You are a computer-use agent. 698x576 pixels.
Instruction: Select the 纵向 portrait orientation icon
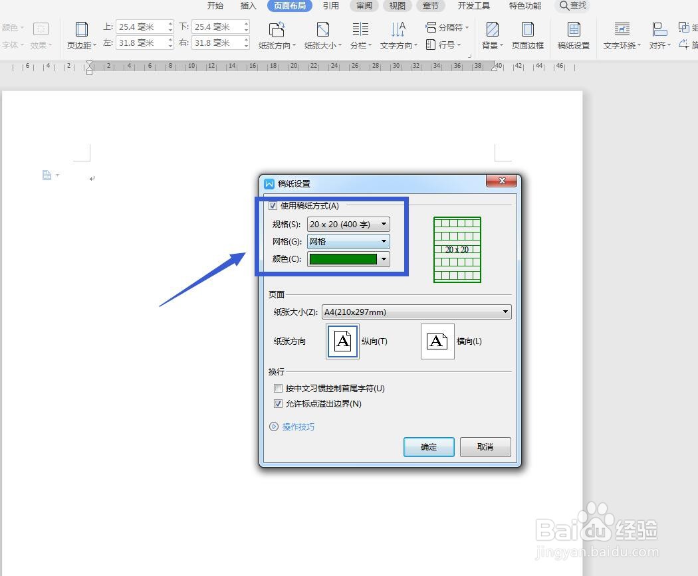click(x=343, y=341)
